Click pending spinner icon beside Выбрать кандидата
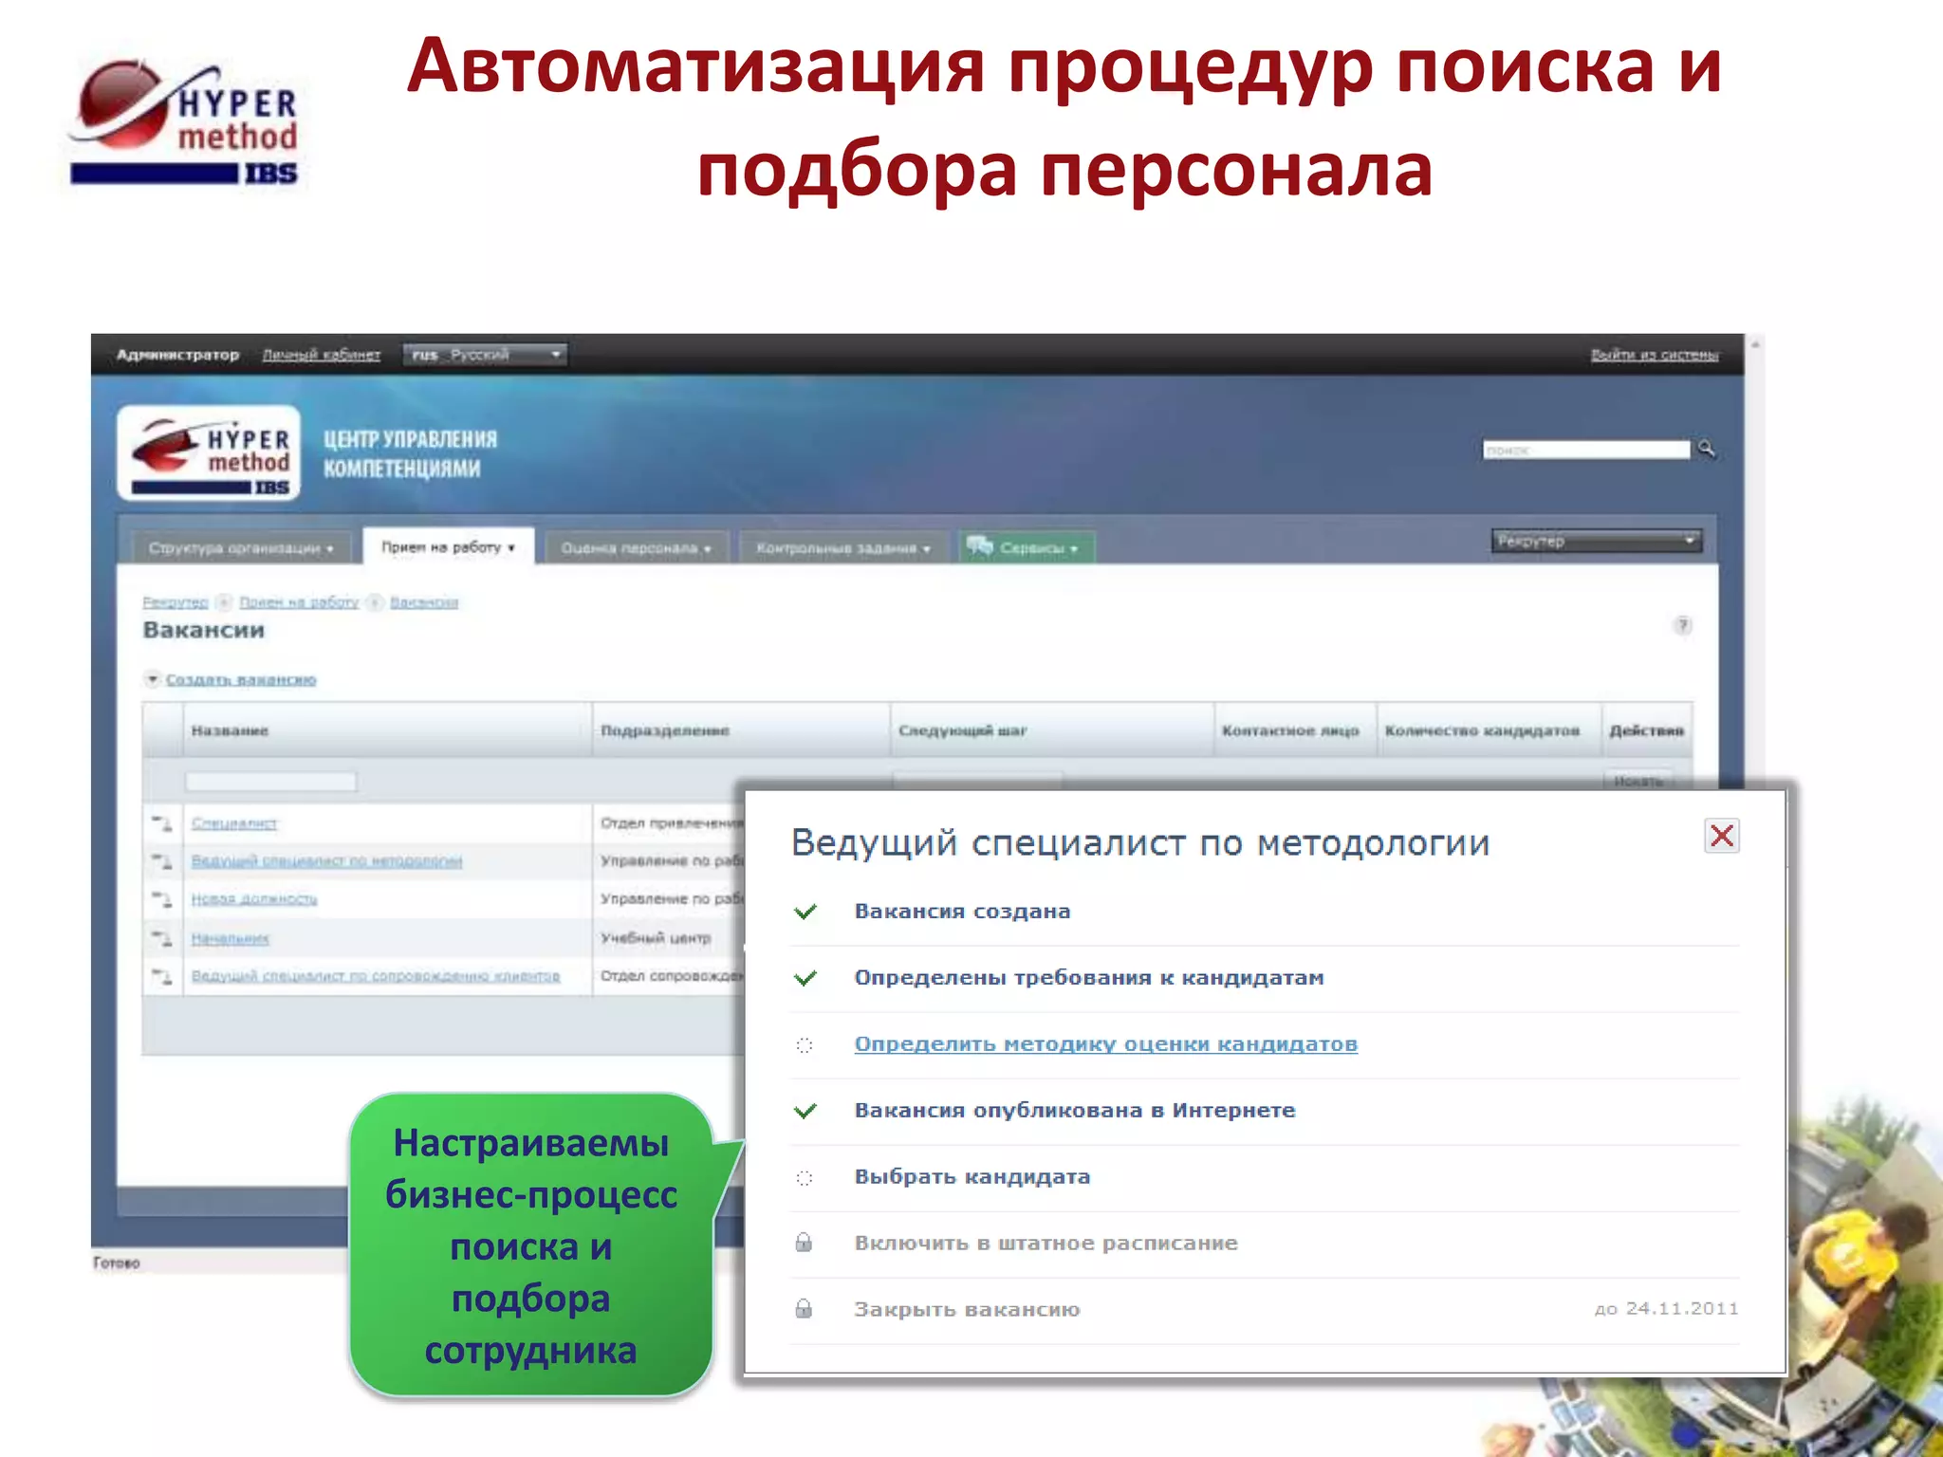 805,1178
